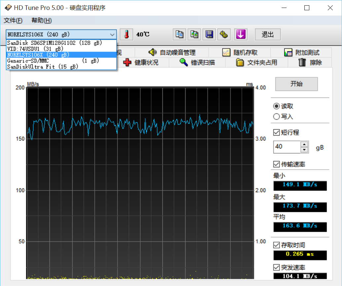This screenshot has width=342, height=286.
Task: Save screenshot with floppy disk icon
Action: 209,34
